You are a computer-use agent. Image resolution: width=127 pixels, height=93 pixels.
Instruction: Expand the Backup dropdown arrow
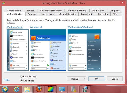[84, 79]
